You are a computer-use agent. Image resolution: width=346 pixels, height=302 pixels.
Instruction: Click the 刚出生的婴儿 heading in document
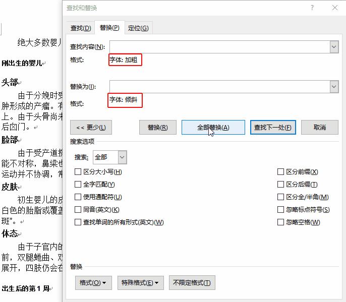pos(22,64)
